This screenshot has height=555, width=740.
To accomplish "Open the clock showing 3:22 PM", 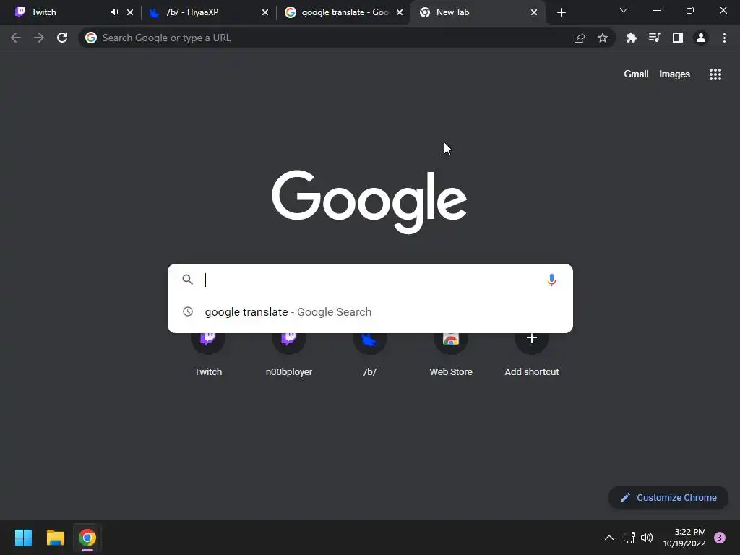I will 684,538.
